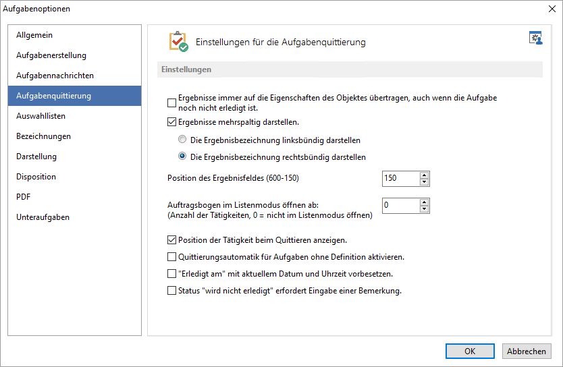563x367 pixels.
Task: Select the Allgemein category
Action: [x=75, y=35]
